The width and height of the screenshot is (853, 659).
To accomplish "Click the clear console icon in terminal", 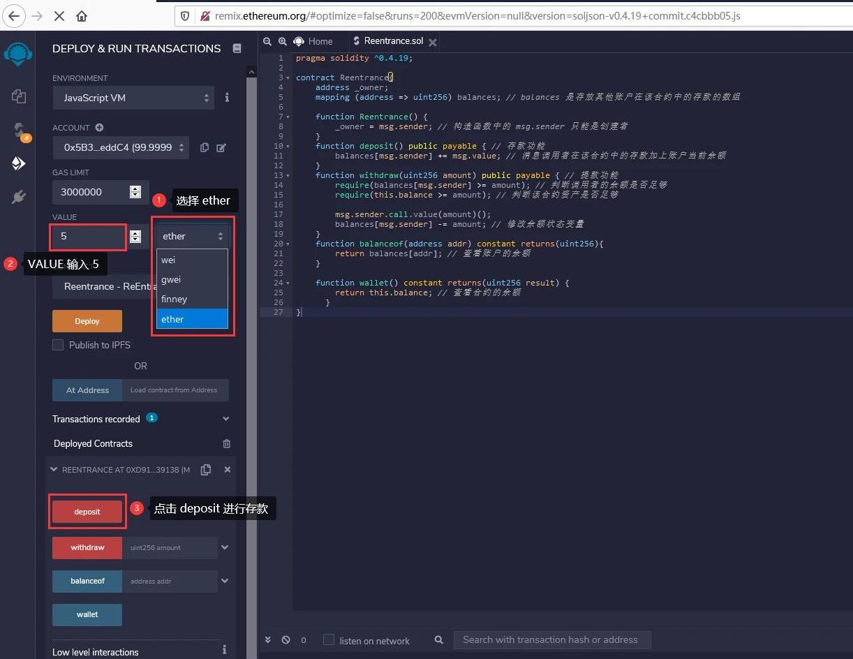I will (285, 639).
